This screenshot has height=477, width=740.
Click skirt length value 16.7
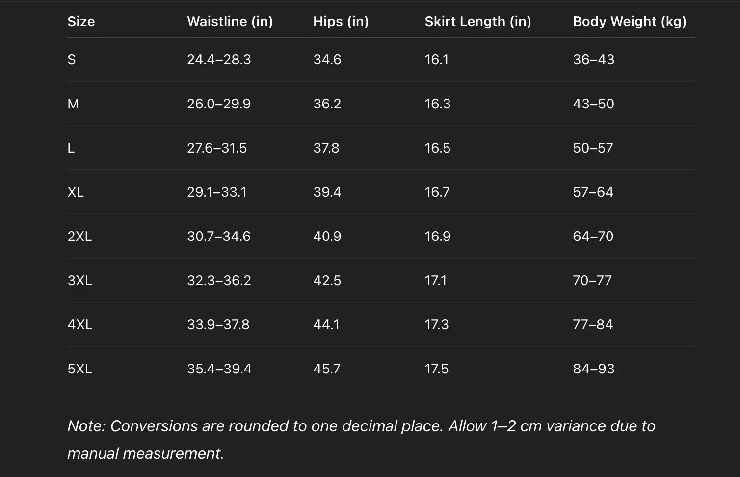pos(437,192)
